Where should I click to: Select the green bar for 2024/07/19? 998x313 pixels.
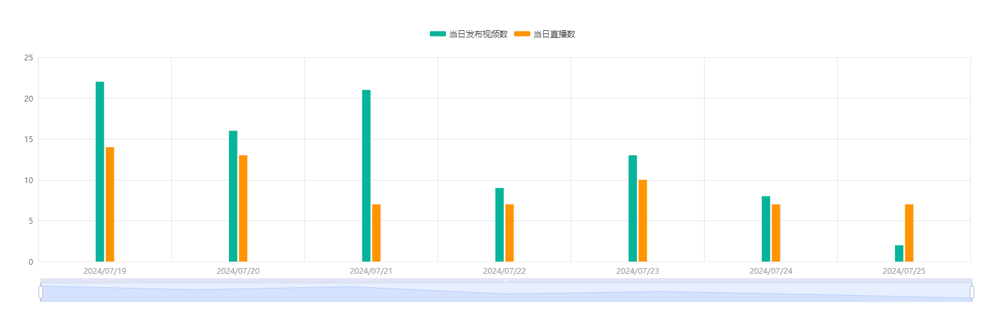click(100, 172)
